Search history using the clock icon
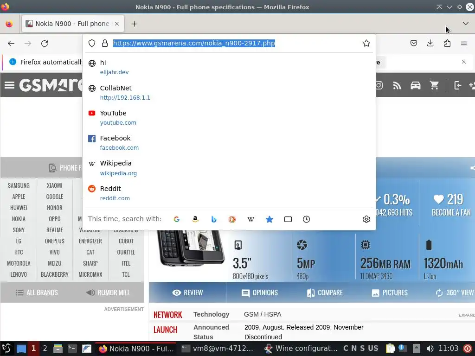 pyautogui.click(x=306, y=219)
